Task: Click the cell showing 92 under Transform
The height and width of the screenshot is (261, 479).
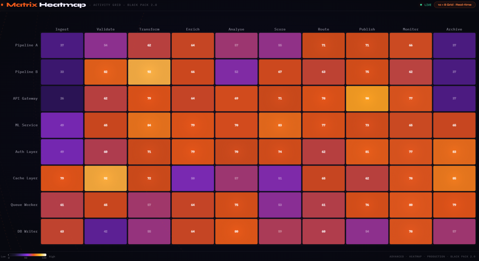Action: (x=149, y=72)
